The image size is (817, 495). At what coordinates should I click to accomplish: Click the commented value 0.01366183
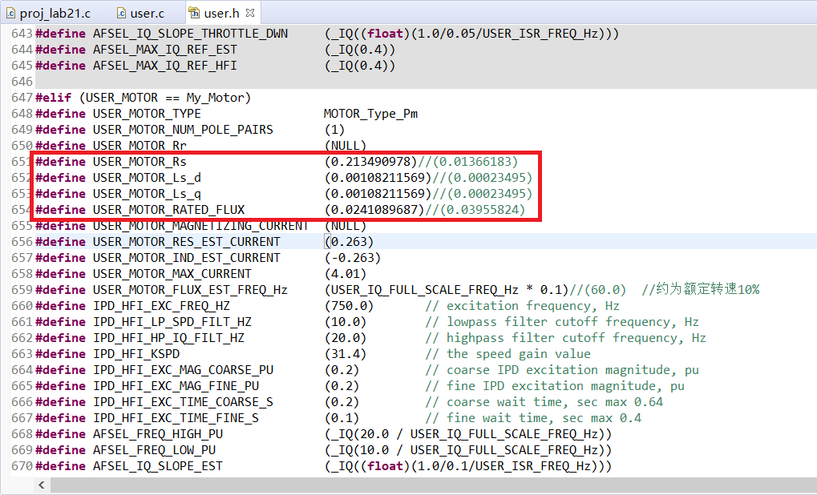coord(475,161)
